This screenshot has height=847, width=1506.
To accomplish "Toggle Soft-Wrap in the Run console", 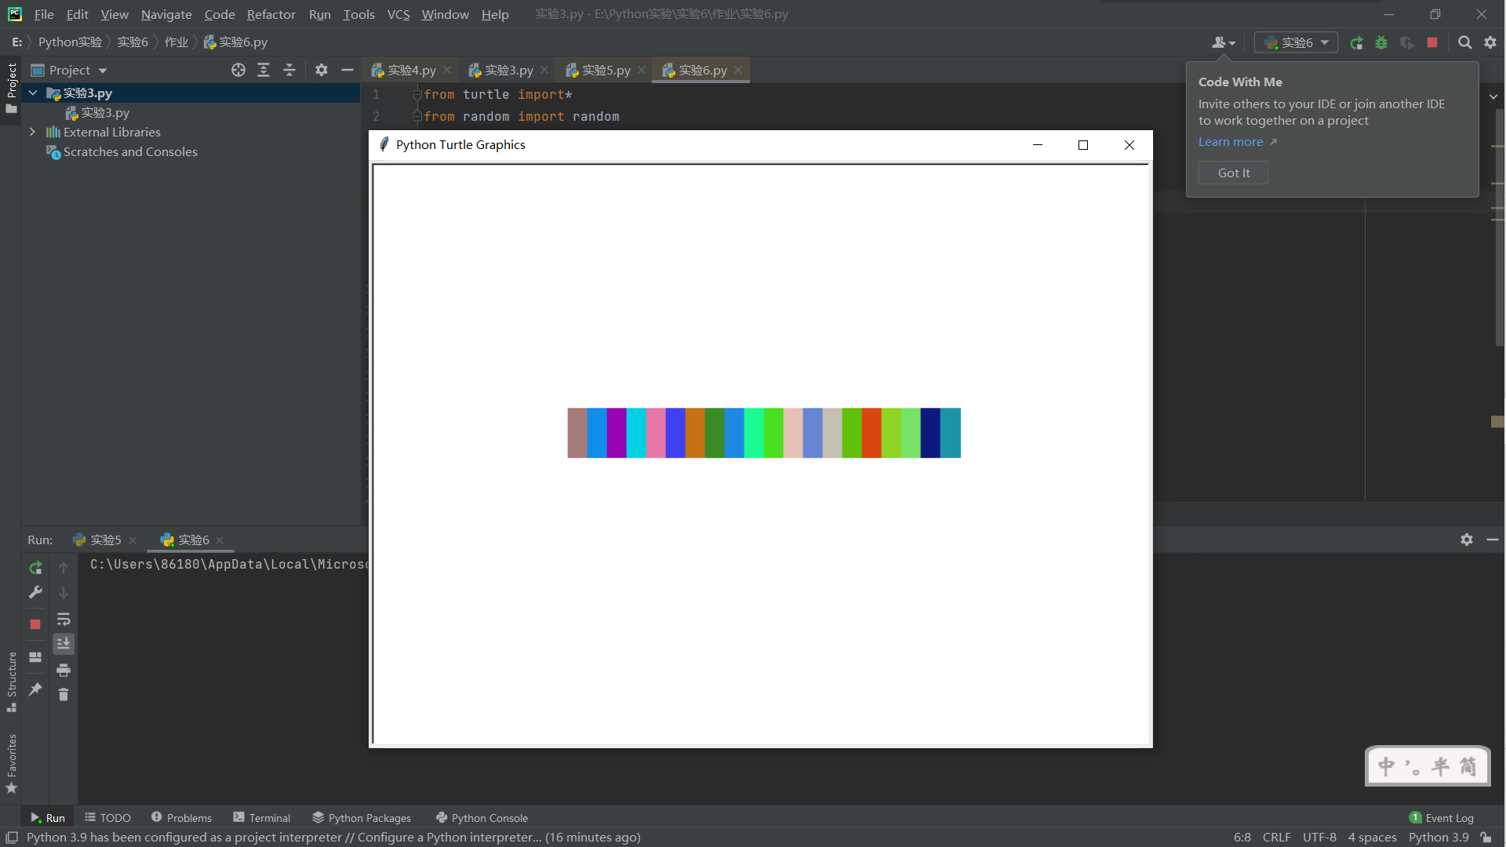I will click(x=64, y=619).
